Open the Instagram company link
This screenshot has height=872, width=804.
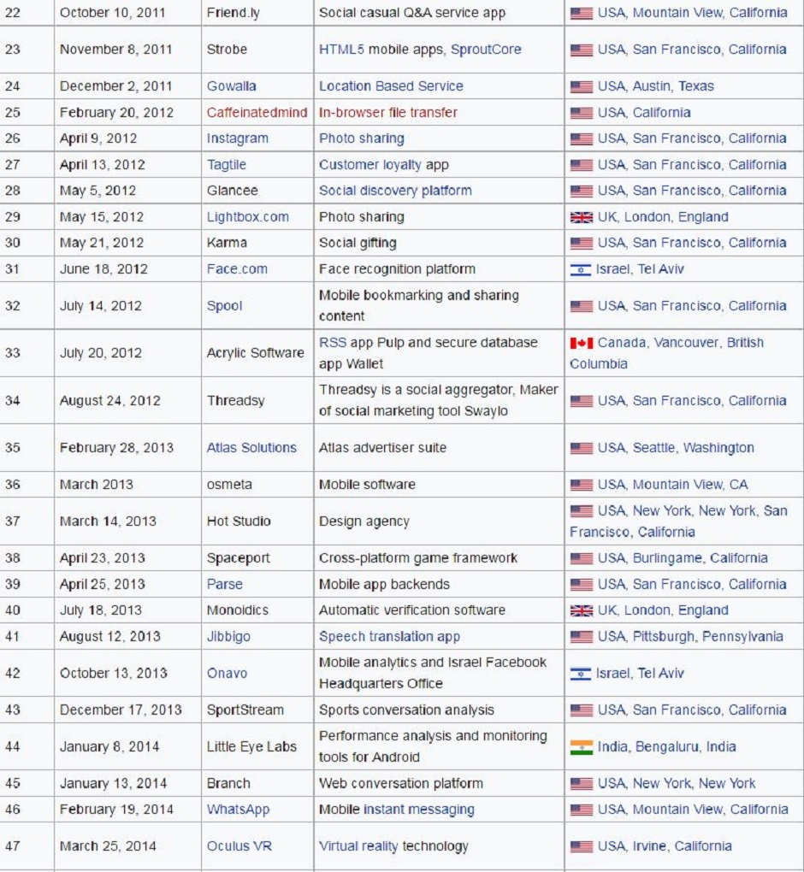[237, 138]
